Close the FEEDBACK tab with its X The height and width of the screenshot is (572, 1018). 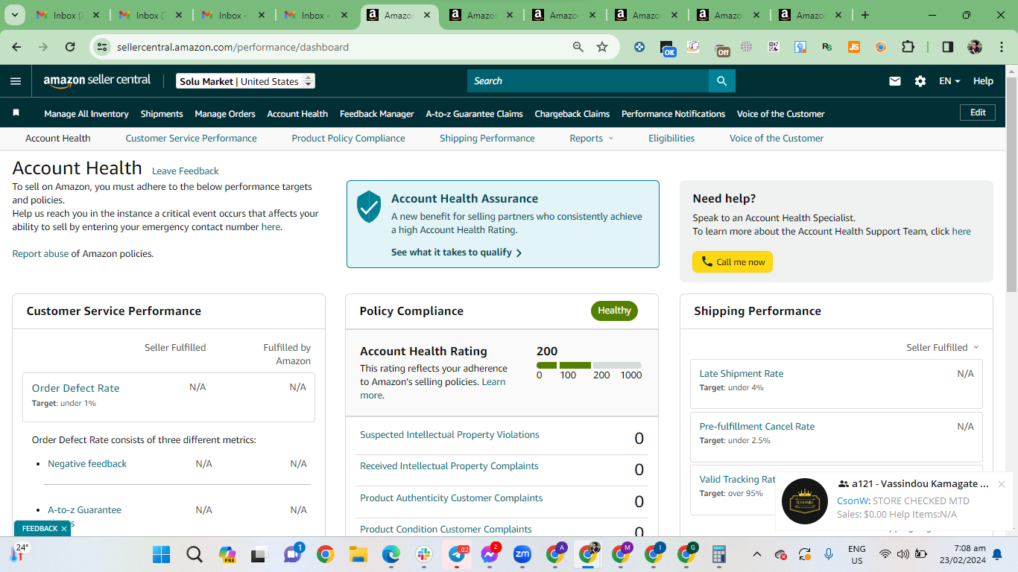click(64, 529)
